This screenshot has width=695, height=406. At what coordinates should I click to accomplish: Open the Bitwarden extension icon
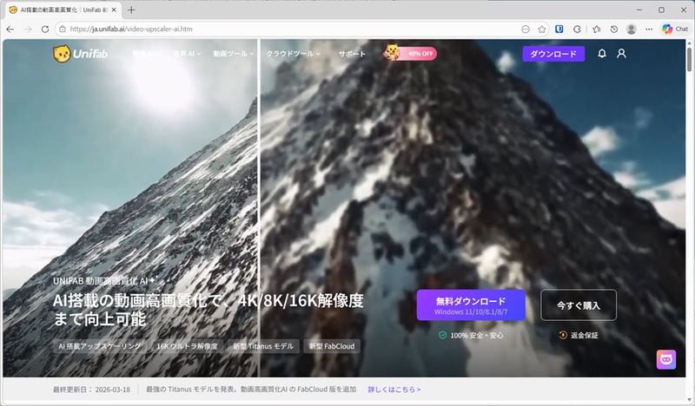point(559,29)
